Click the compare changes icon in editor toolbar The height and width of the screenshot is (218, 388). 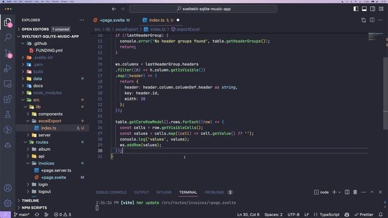(364, 20)
